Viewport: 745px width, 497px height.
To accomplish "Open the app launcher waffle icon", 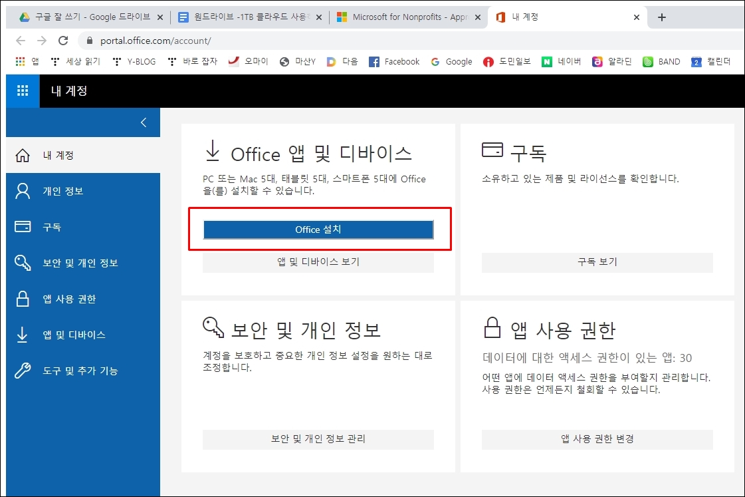I will [x=23, y=91].
